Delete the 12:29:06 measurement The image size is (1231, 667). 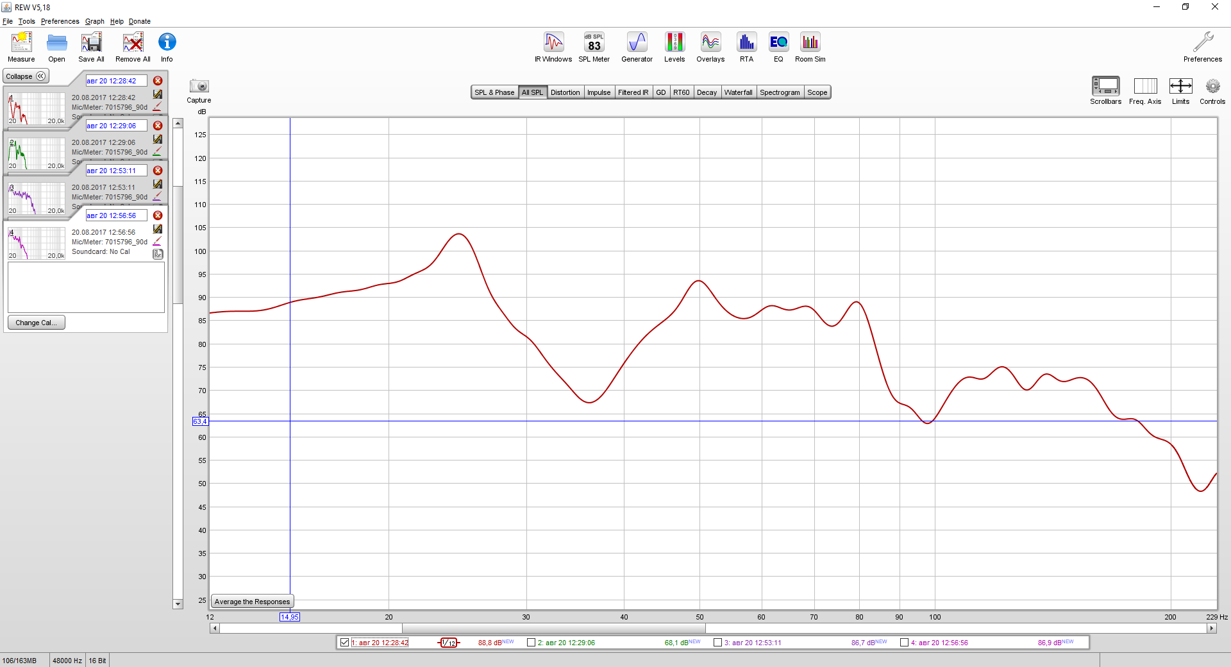pyautogui.click(x=158, y=126)
